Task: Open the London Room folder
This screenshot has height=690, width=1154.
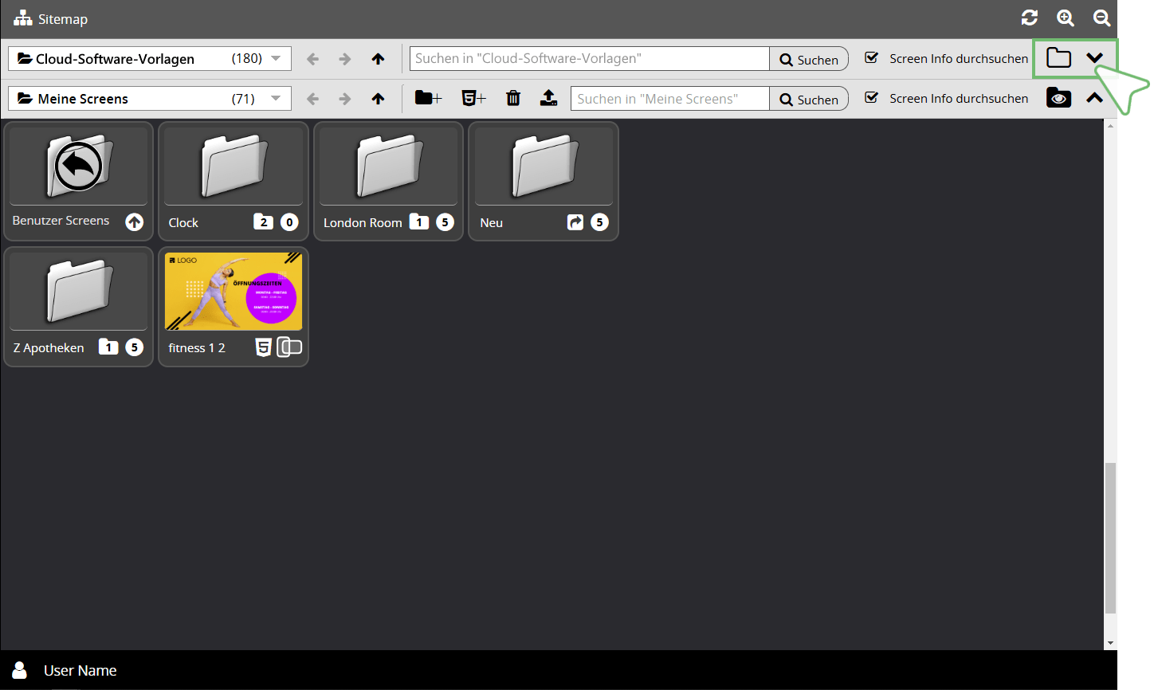Action: 388,167
